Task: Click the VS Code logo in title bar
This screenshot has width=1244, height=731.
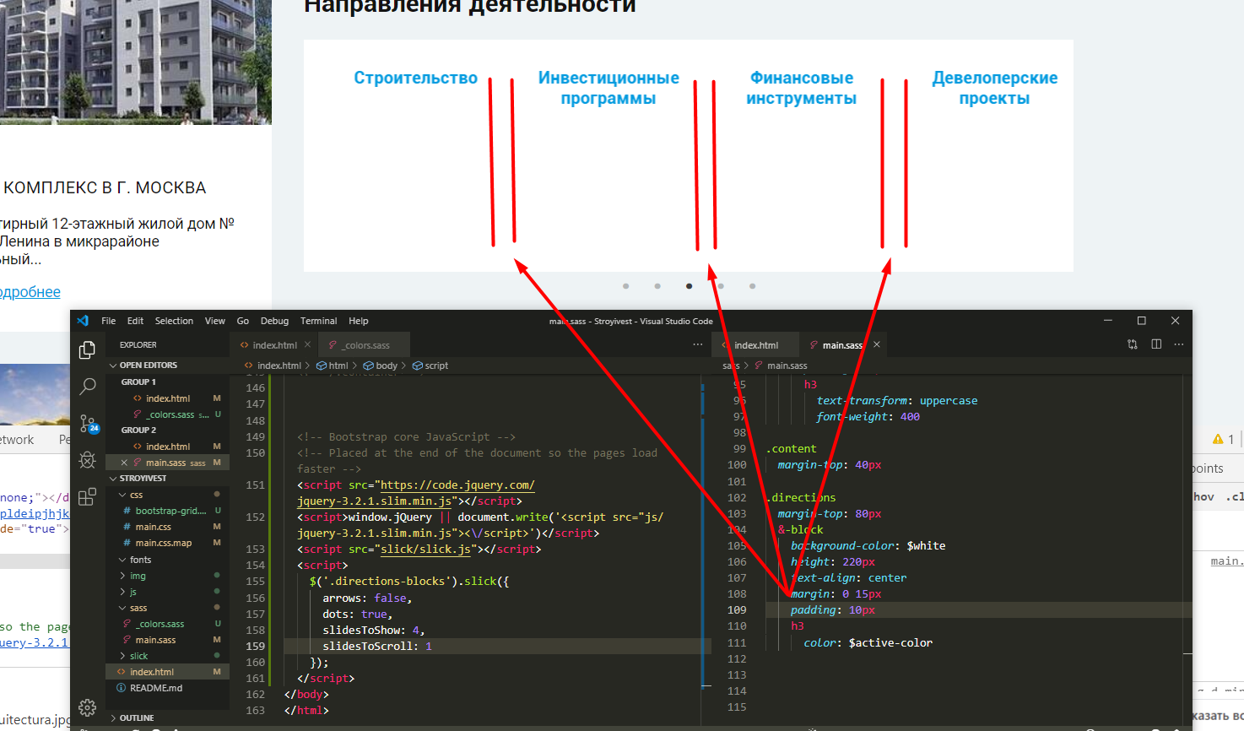Action: coord(83,321)
